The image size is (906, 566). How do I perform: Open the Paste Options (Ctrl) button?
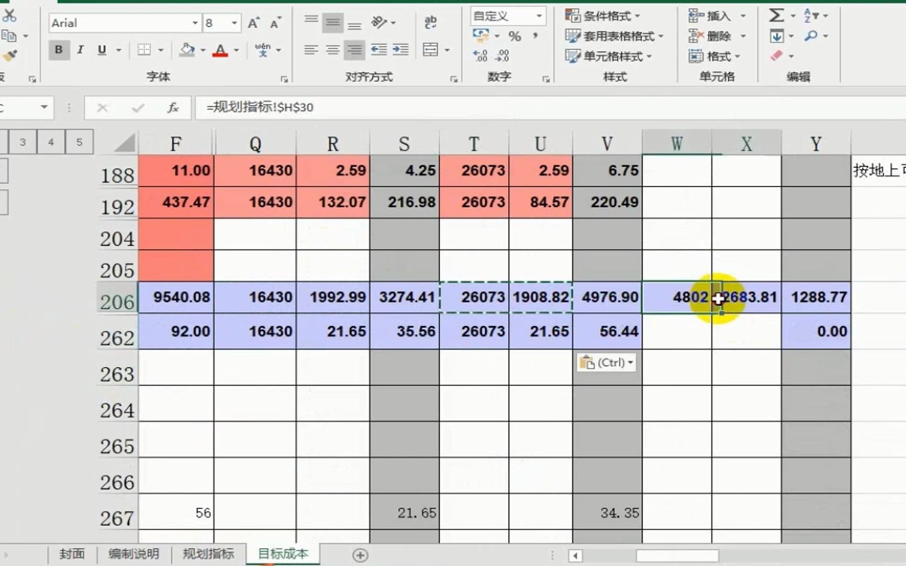[x=607, y=363]
